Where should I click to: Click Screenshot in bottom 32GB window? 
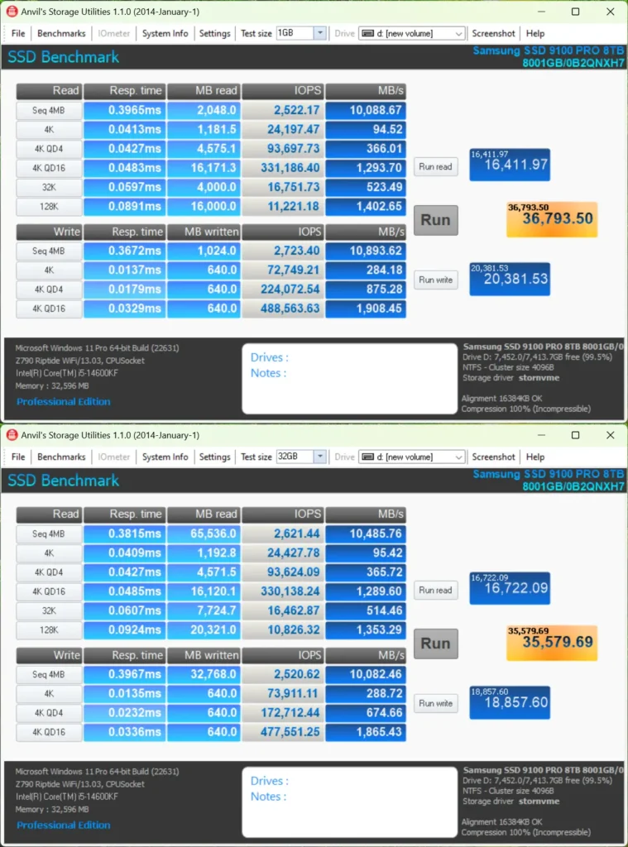(493, 457)
